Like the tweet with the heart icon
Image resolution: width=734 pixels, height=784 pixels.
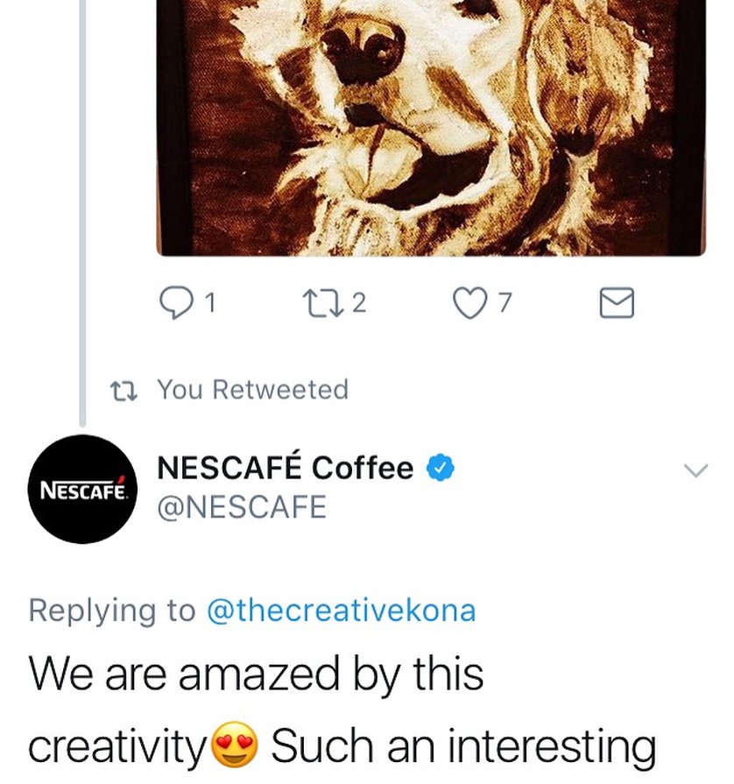pyautogui.click(x=471, y=302)
